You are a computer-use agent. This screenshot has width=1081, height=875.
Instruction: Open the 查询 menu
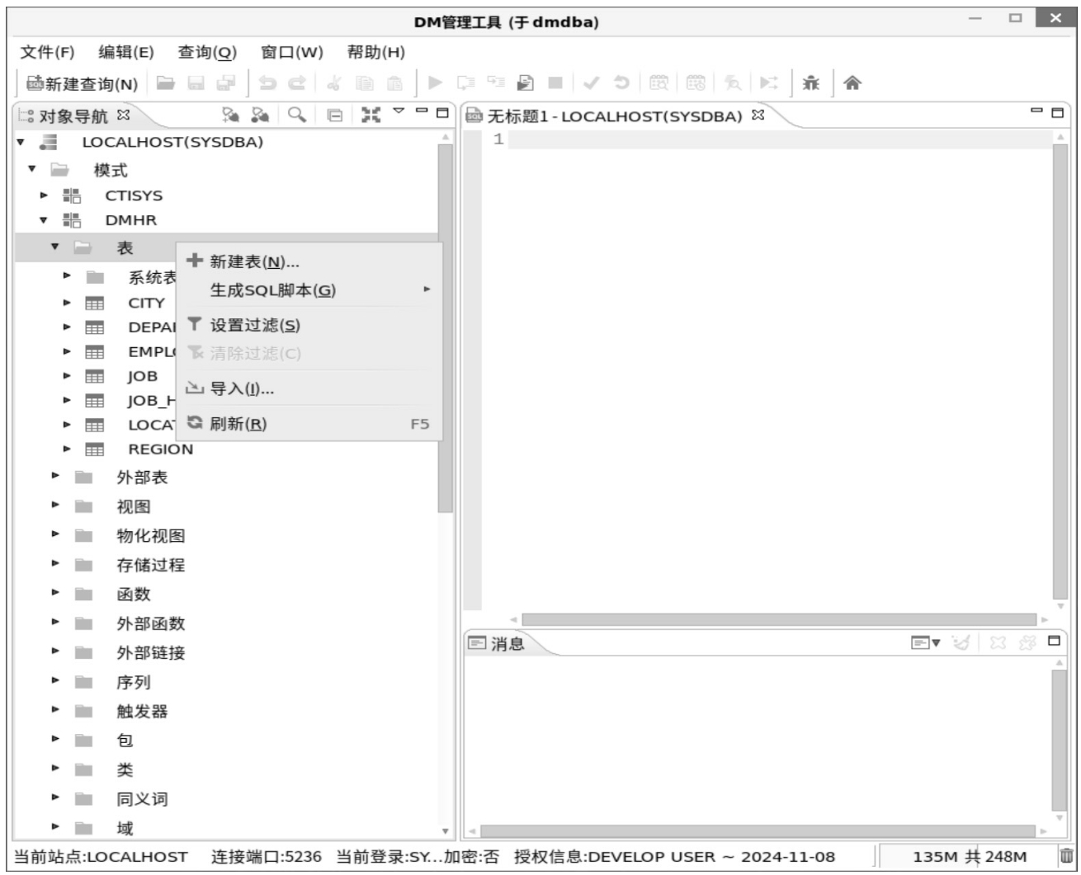(x=207, y=53)
